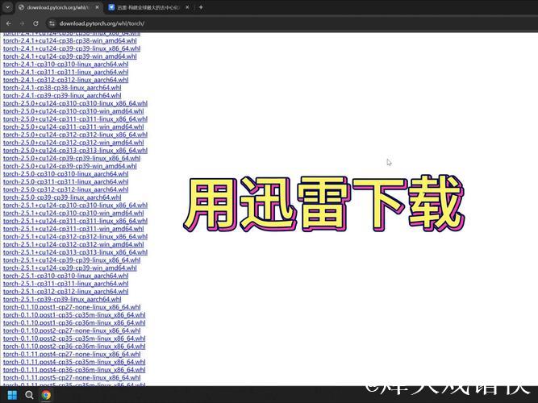
Task: Open the site information icon in address bar
Action: coord(52,23)
